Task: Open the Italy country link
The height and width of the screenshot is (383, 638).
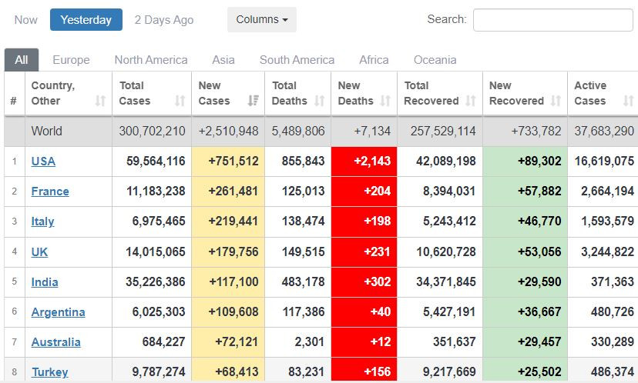Action: tap(42, 221)
